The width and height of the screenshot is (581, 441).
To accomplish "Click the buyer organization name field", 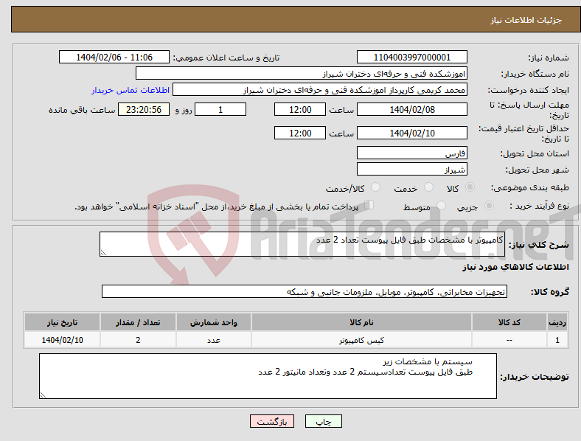I will pos(302,73).
